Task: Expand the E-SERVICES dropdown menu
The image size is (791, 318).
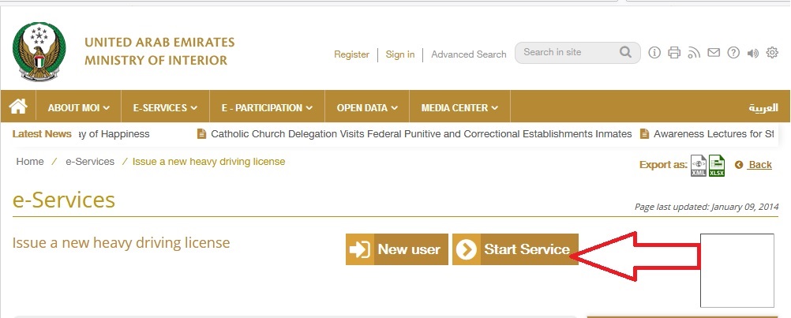Action: 164,107
